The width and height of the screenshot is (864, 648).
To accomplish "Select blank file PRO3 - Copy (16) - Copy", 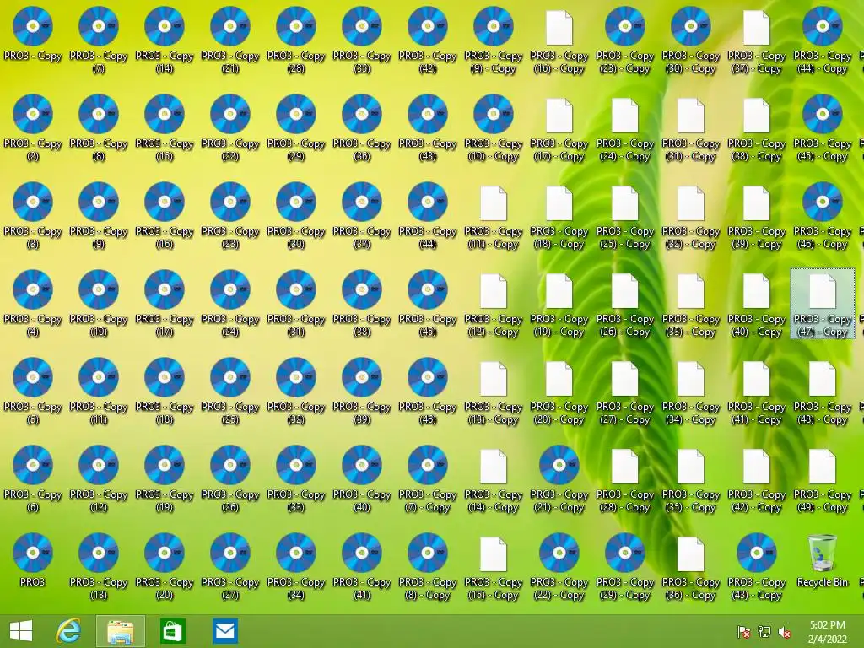I will click(559, 28).
